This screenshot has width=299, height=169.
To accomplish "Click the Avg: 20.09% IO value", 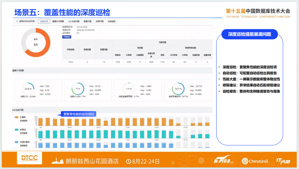I will point(95,90).
